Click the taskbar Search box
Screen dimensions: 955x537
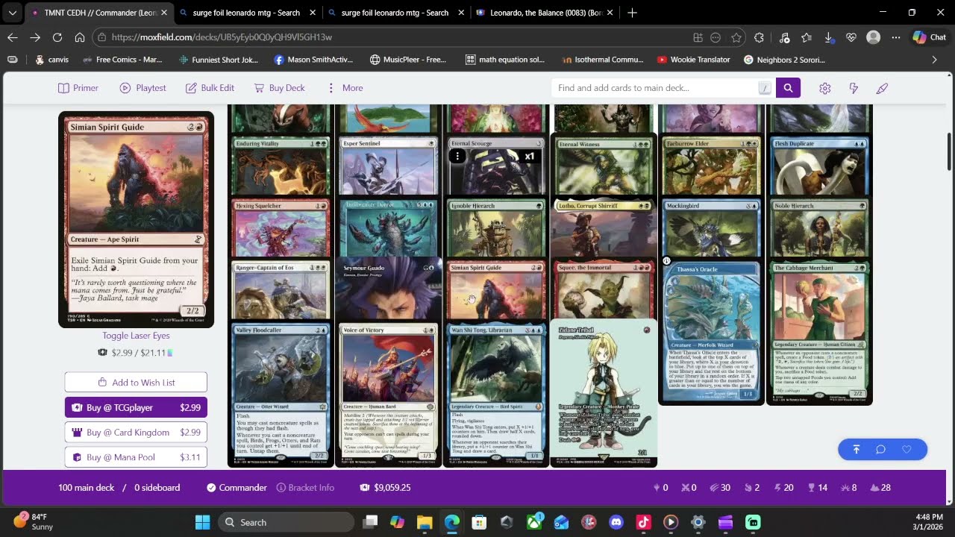tap(286, 522)
